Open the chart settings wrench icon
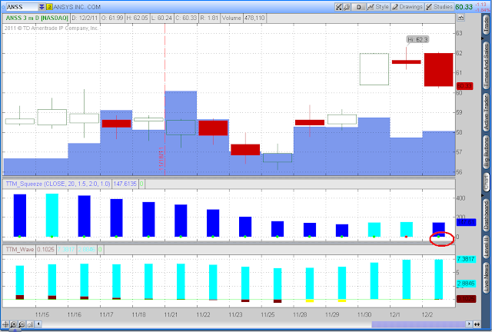 point(347,7)
